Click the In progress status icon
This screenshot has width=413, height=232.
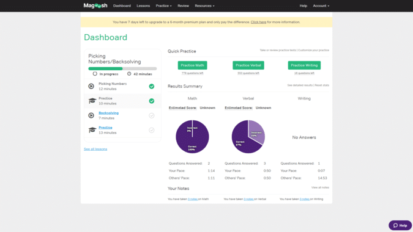pos(95,74)
